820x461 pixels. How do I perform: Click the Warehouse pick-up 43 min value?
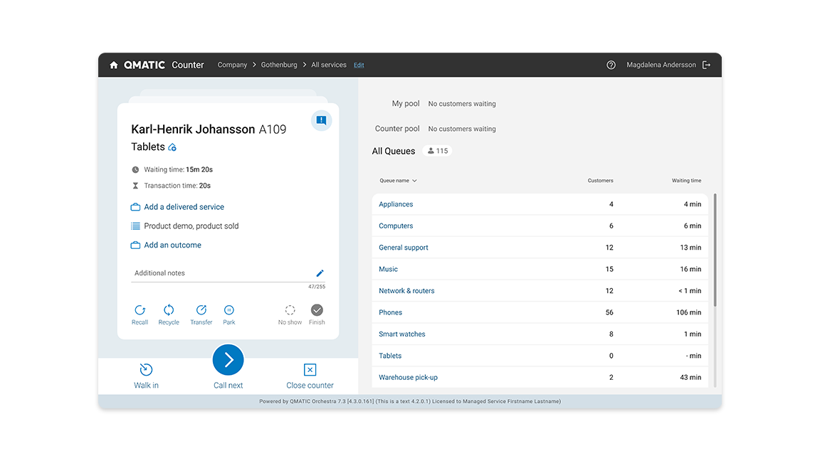pos(690,377)
